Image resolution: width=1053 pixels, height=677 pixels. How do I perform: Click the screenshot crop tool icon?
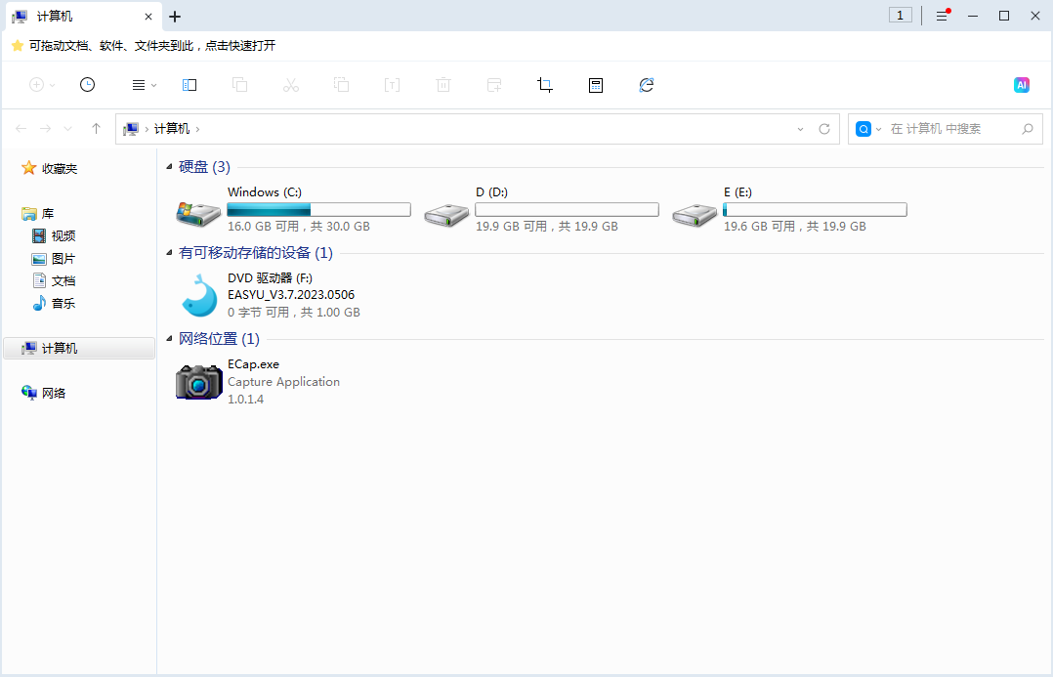545,85
